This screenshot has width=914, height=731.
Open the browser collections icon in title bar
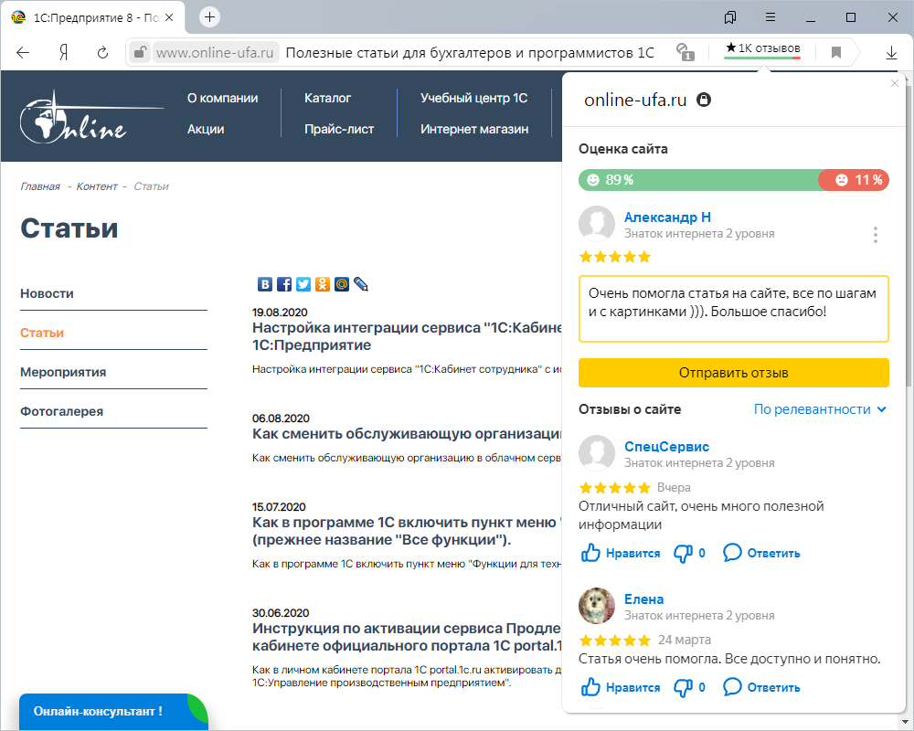pyautogui.click(x=729, y=17)
